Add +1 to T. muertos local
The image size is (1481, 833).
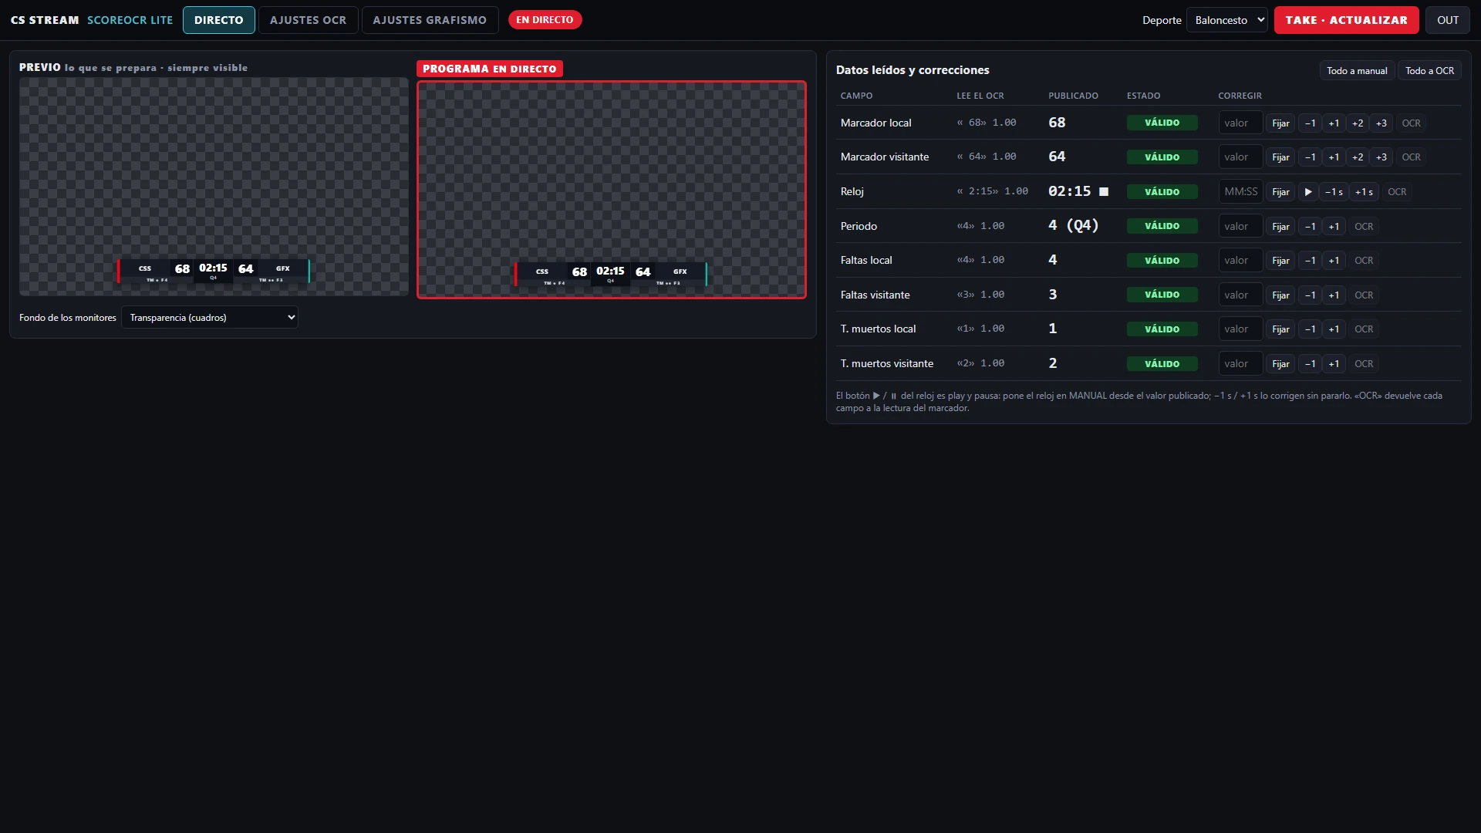1334,329
